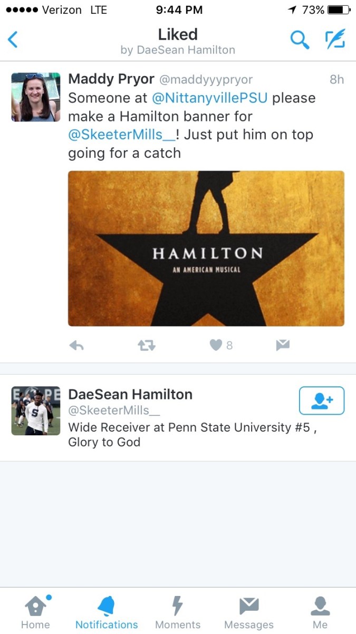356x634 pixels.
Task: Like the Hamilton banner tweet
Action: (x=216, y=346)
